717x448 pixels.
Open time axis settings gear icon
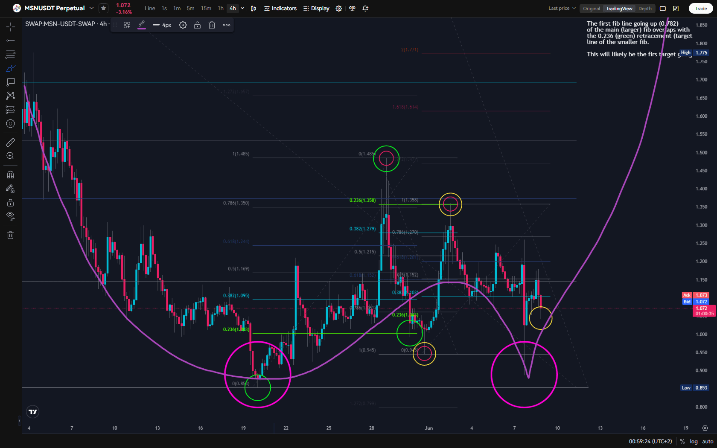(705, 428)
